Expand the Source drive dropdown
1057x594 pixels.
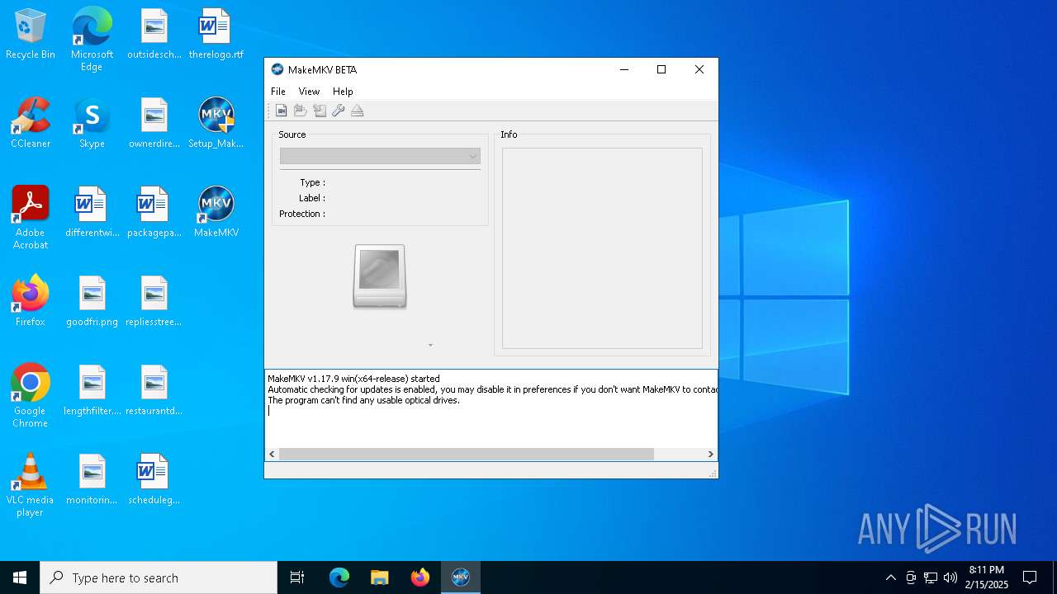(380, 156)
